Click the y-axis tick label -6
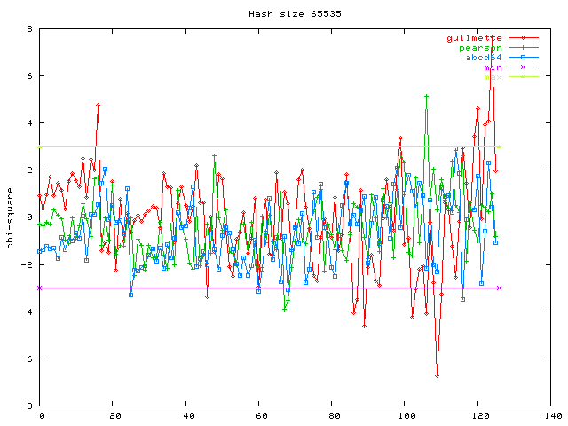Viewport: 568px width, 426px height. pos(27,359)
